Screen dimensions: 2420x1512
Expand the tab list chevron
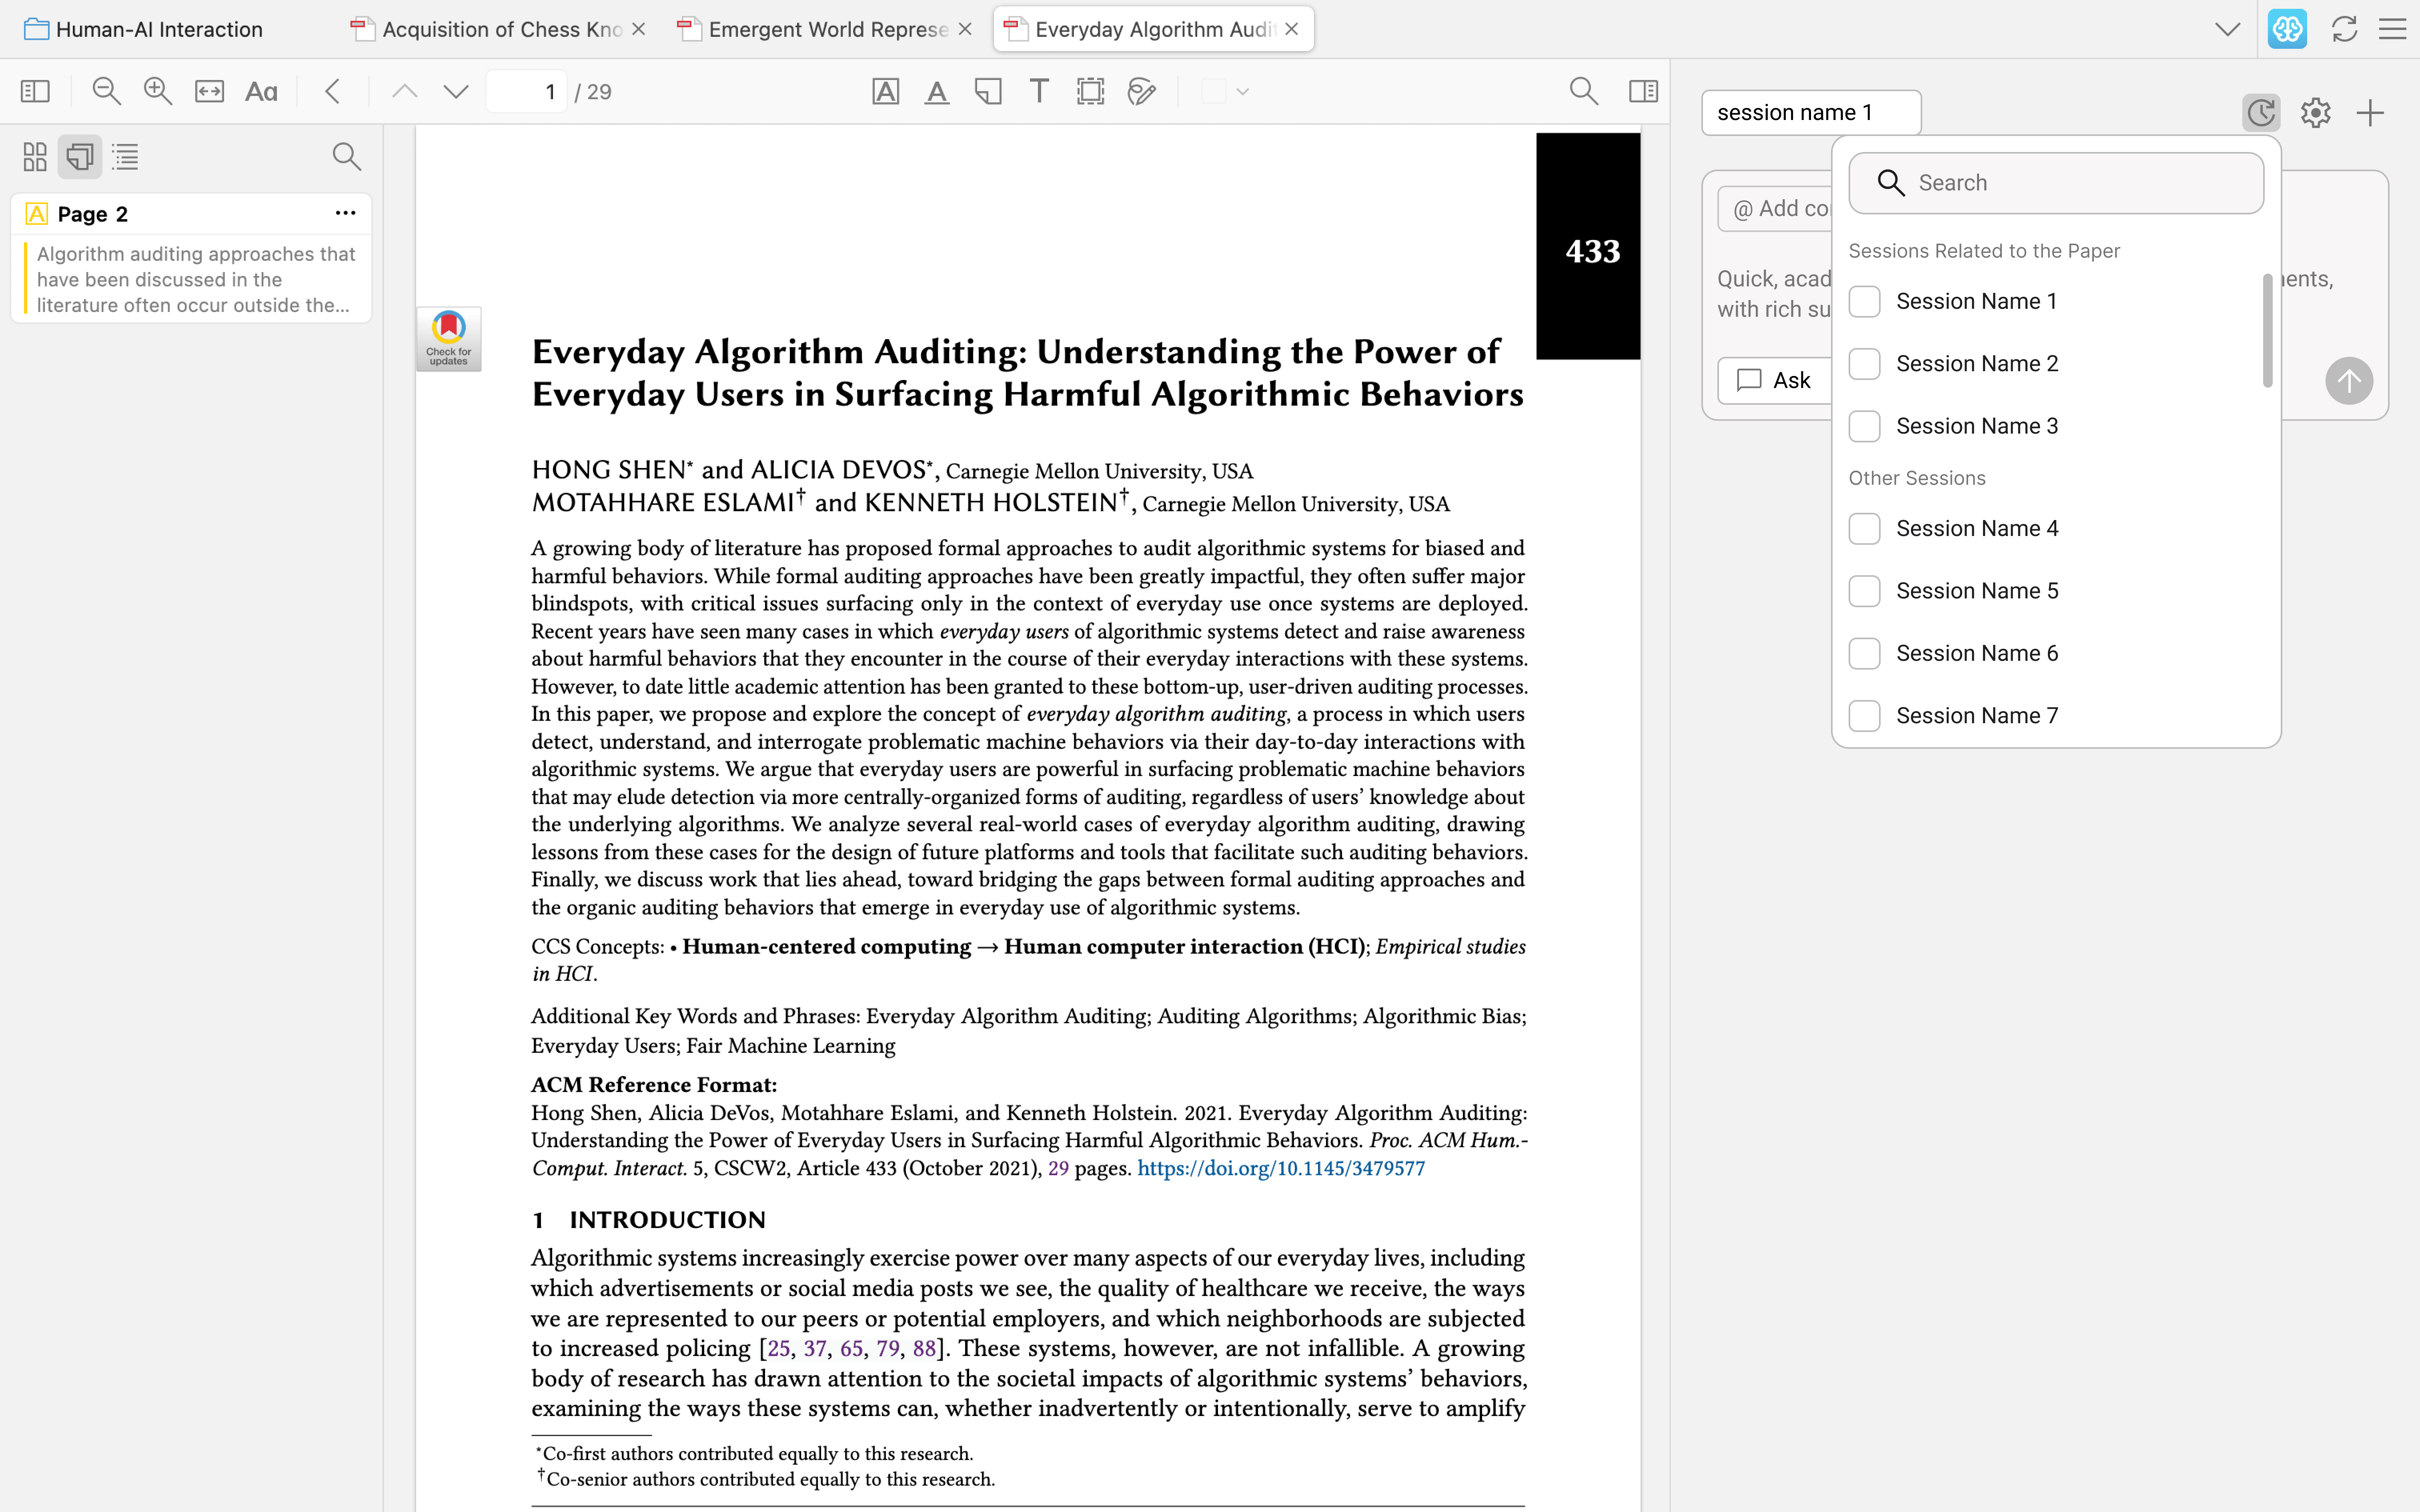click(x=2227, y=29)
